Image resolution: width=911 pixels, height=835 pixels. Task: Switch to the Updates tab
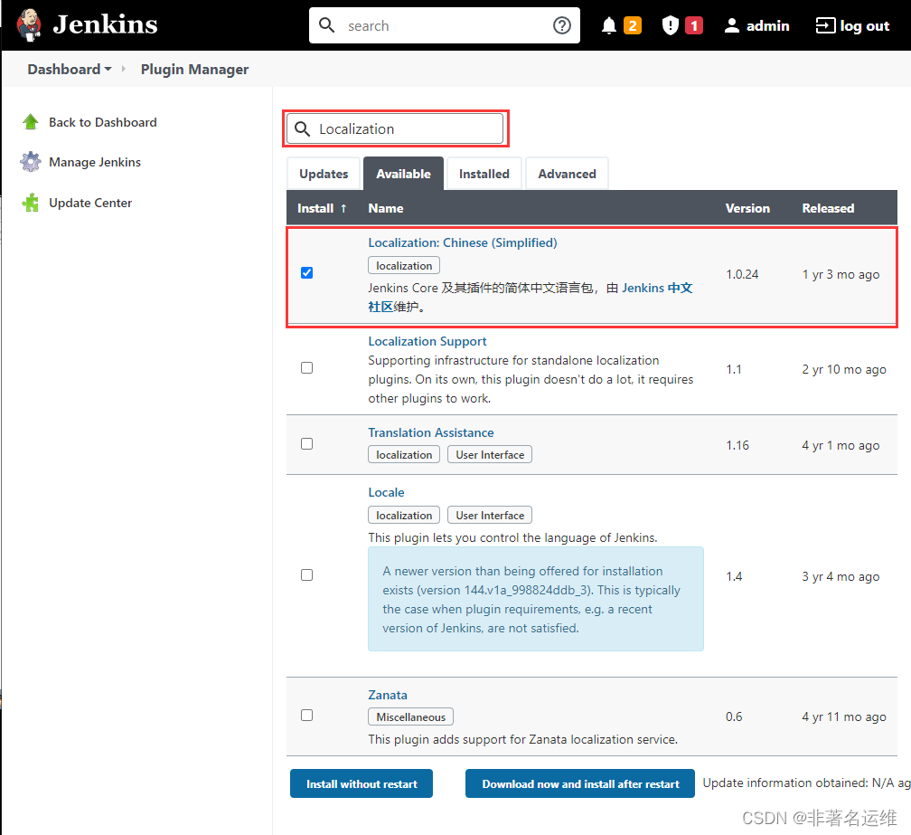324,174
